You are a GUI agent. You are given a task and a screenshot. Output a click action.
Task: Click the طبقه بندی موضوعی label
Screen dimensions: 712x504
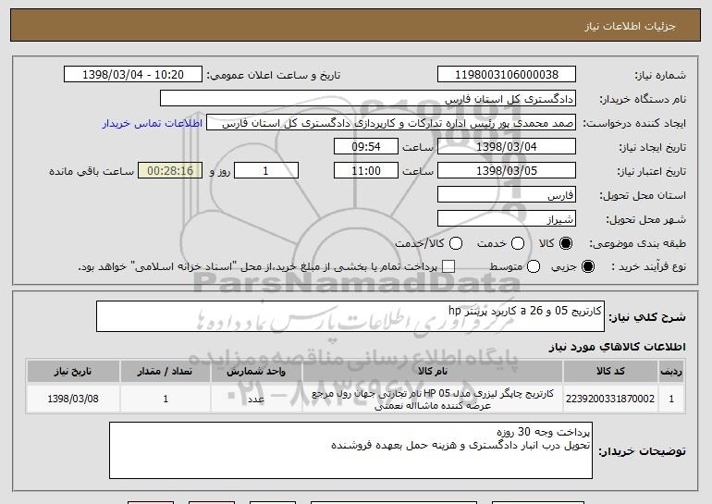(x=637, y=244)
